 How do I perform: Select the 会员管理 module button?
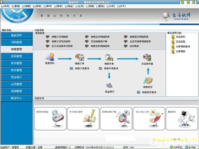(x=17, y=84)
